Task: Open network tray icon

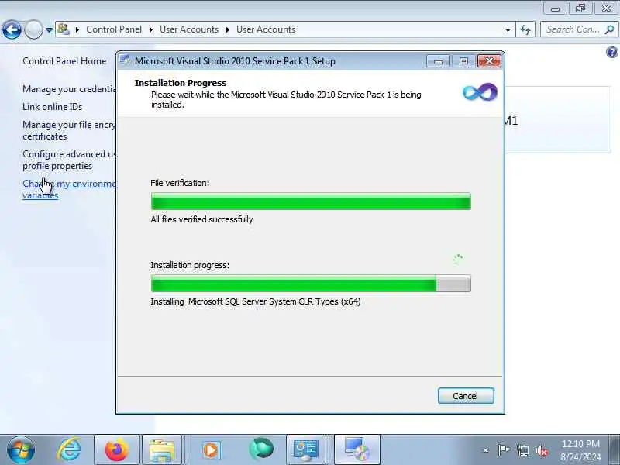Action: [x=522, y=450]
